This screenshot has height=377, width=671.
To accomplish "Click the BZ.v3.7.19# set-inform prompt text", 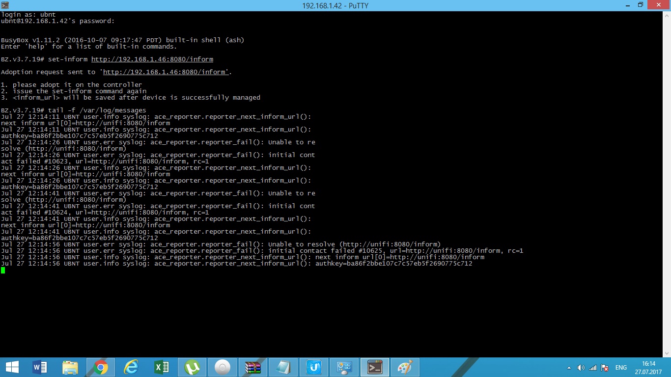I will (45, 59).
